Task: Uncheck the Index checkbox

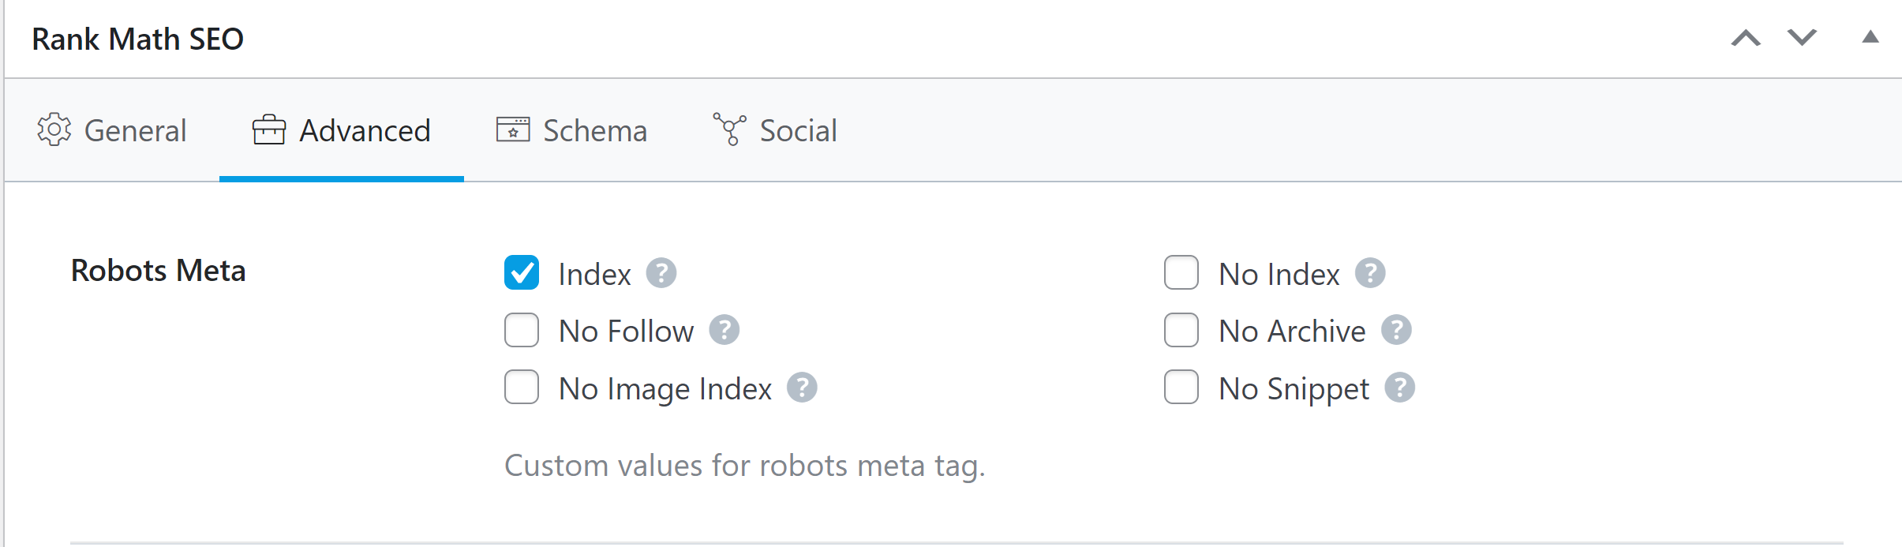Action: pyautogui.click(x=521, y=273)
